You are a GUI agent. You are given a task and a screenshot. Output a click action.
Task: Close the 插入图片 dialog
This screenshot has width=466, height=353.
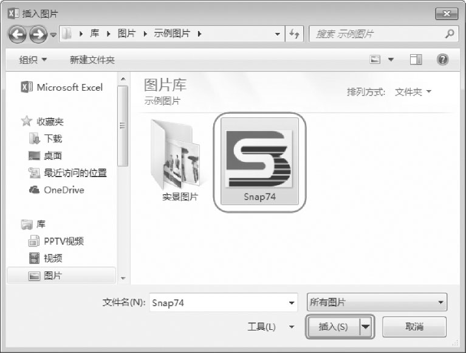tap(447, 13)
